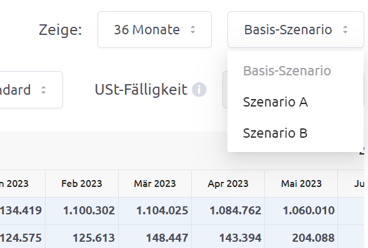Open the 36 Monate period dropdown

click(x=155, y=30)
